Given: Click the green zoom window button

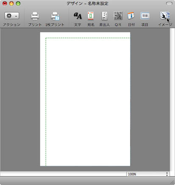Looking at the screenshot, I should point(18,3).
